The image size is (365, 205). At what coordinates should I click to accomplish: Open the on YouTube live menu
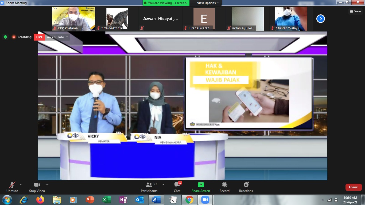[x=57, y=37]
